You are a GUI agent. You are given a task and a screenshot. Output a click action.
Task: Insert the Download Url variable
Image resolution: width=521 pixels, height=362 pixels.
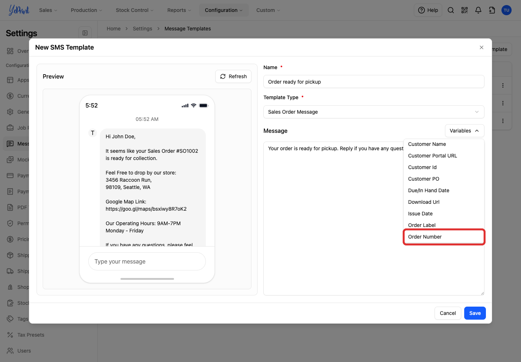(444, 202)
